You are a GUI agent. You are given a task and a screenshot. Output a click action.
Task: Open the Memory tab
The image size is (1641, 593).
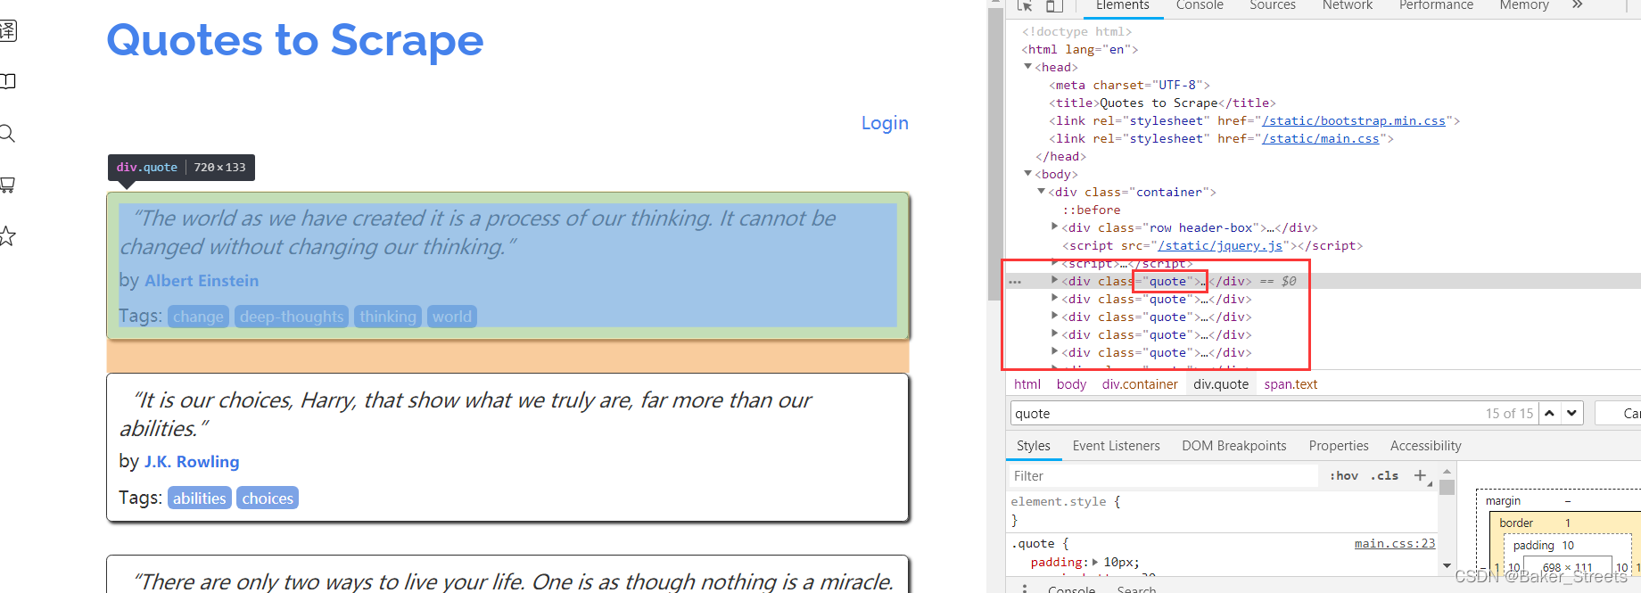1524,5
